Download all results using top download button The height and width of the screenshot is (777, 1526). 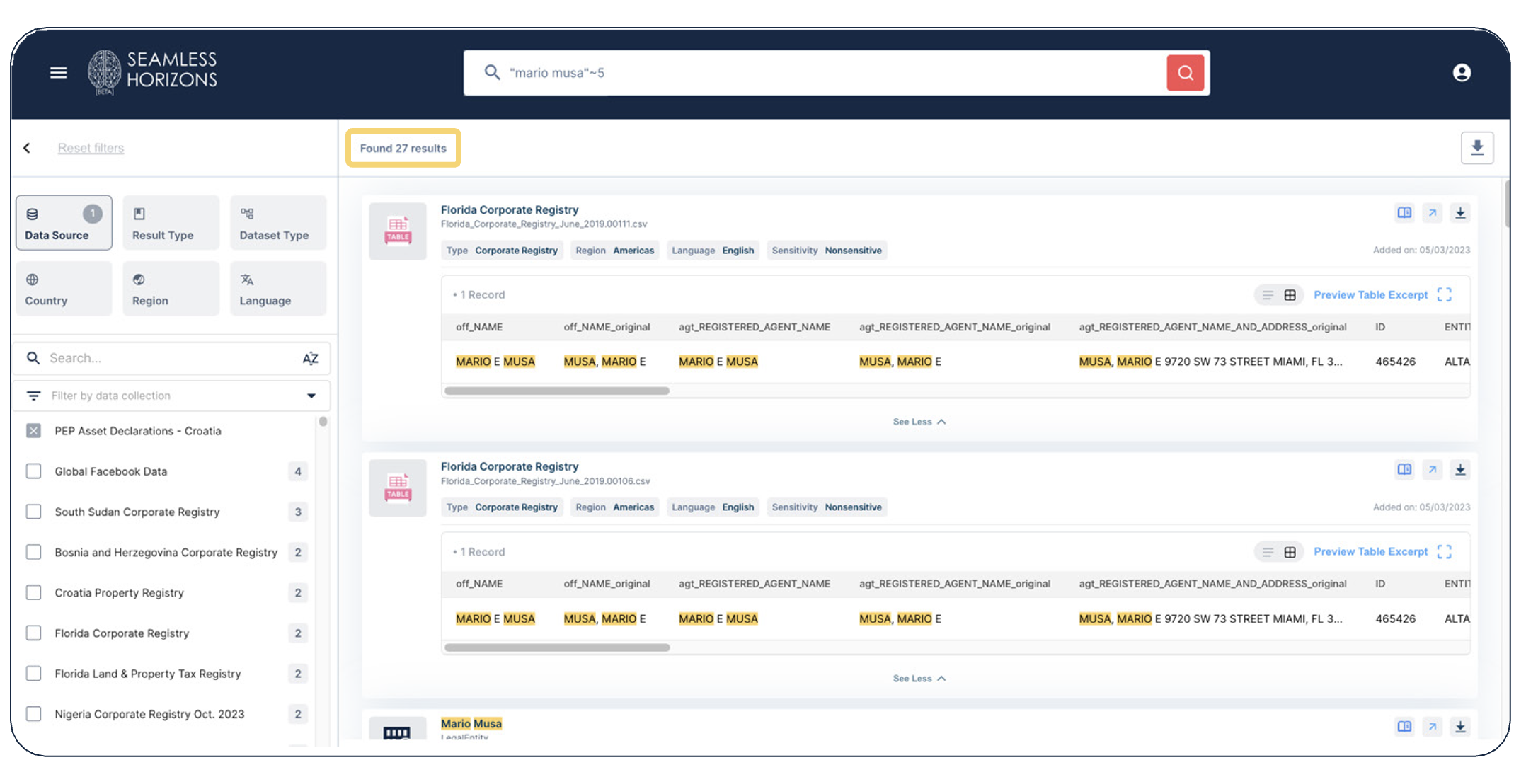tap(1477, 148)
